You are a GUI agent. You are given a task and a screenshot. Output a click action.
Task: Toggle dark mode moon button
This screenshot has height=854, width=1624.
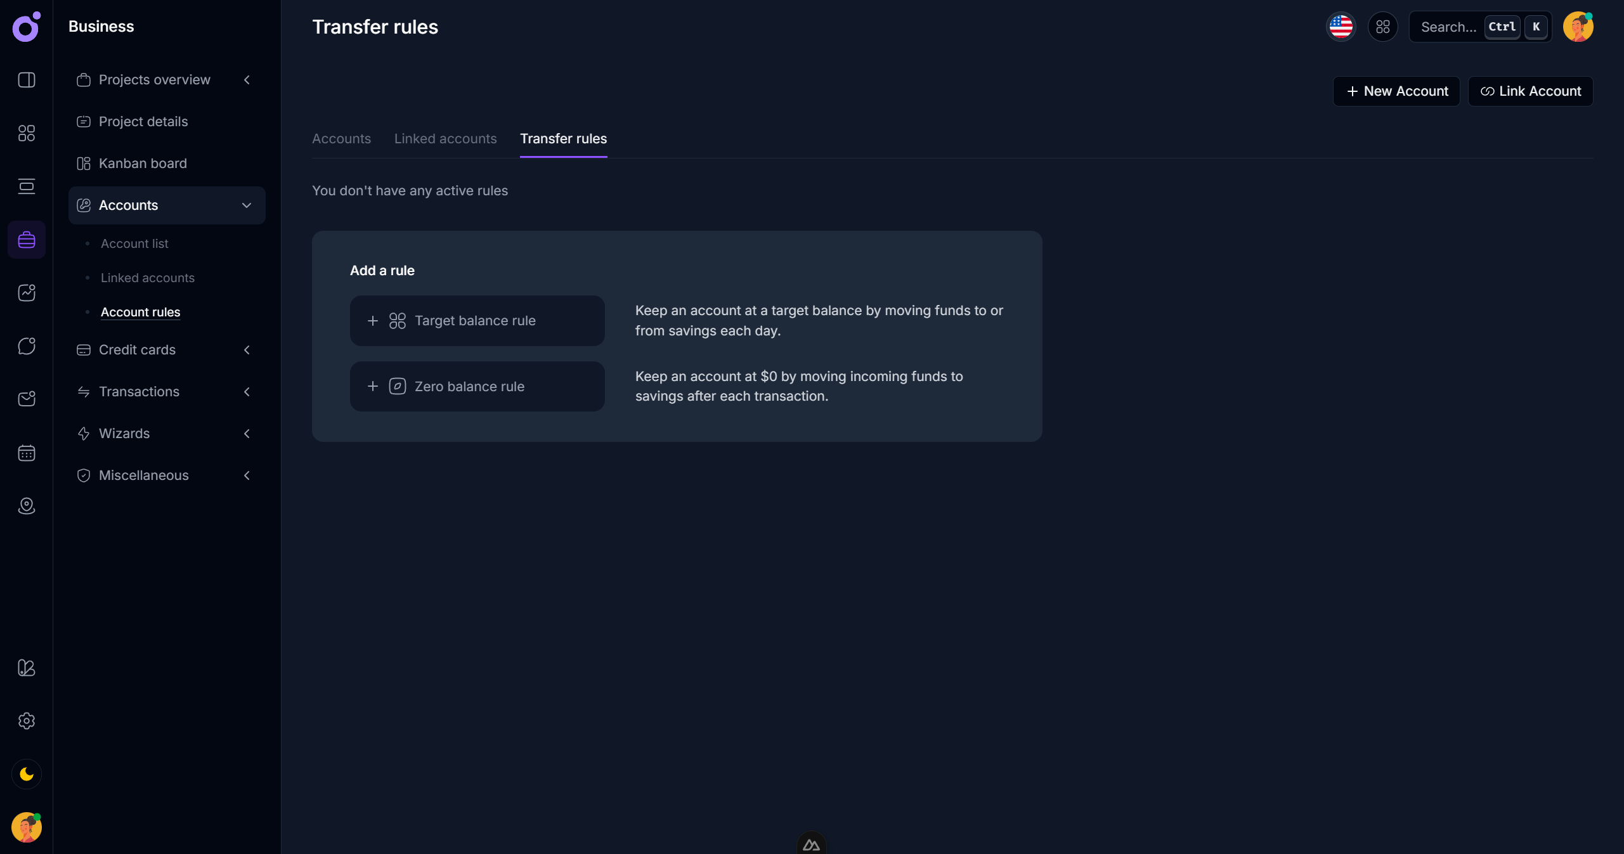click(27, 774)
